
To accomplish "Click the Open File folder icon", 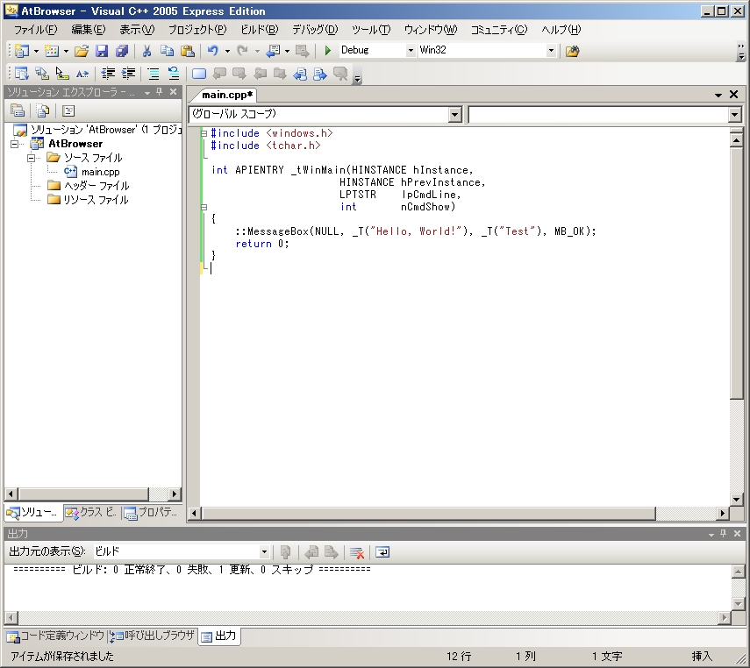I will 82,50.
